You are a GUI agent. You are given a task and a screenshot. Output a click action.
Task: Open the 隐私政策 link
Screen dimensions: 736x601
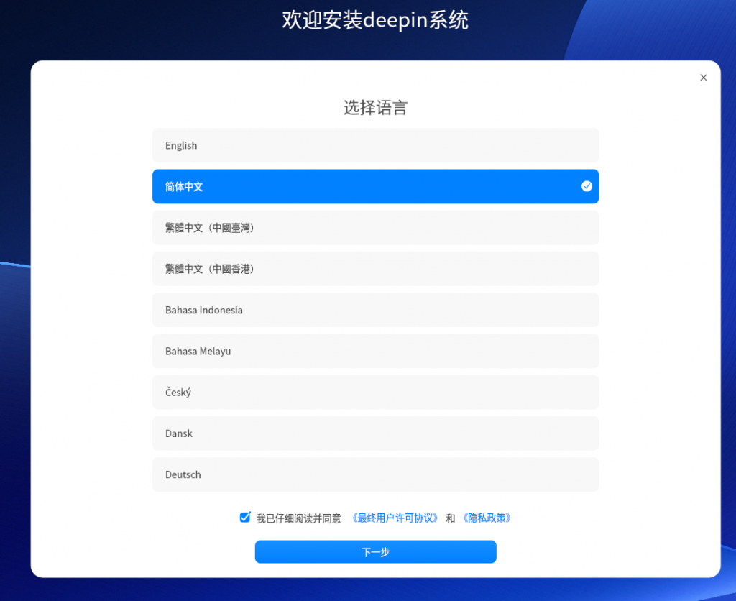(487, 518)
